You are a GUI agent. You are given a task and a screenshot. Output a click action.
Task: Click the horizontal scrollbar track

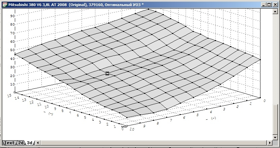pos(152,143)
